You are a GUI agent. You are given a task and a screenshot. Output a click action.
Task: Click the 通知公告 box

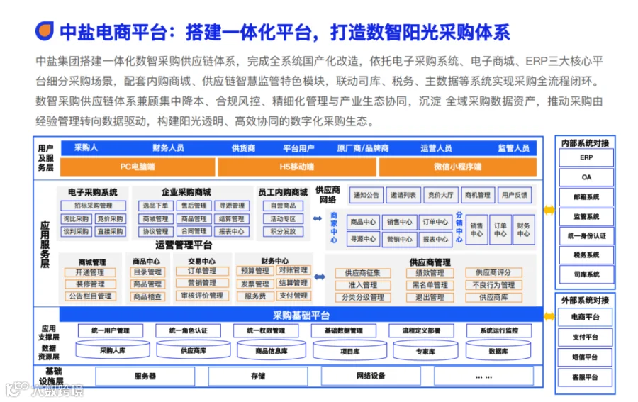coord(366,195)
